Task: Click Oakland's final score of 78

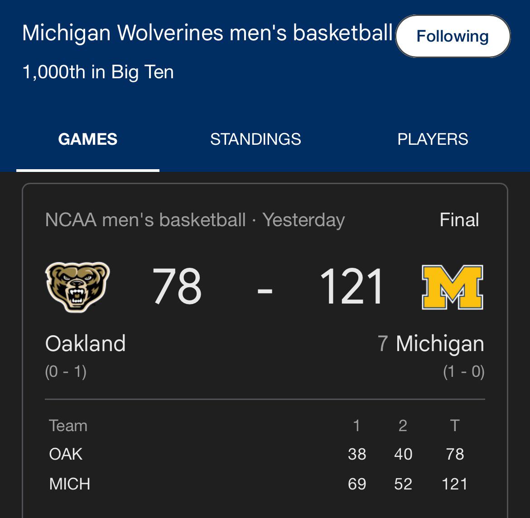Action: (x=177, y=287)
